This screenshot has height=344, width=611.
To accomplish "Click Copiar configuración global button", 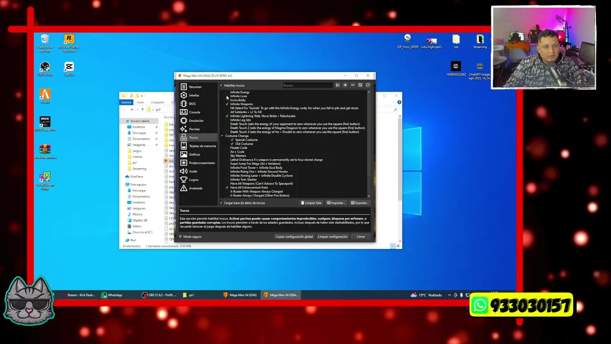I will pyautogui.click(x=294, y=237).
